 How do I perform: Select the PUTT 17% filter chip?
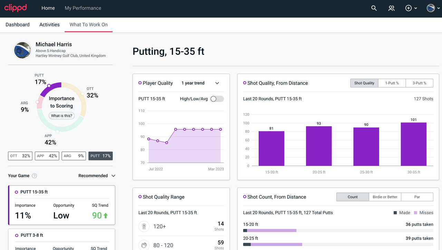coord(100,156)
